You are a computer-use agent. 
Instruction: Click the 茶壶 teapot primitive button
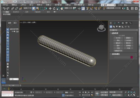click(118, 48)
